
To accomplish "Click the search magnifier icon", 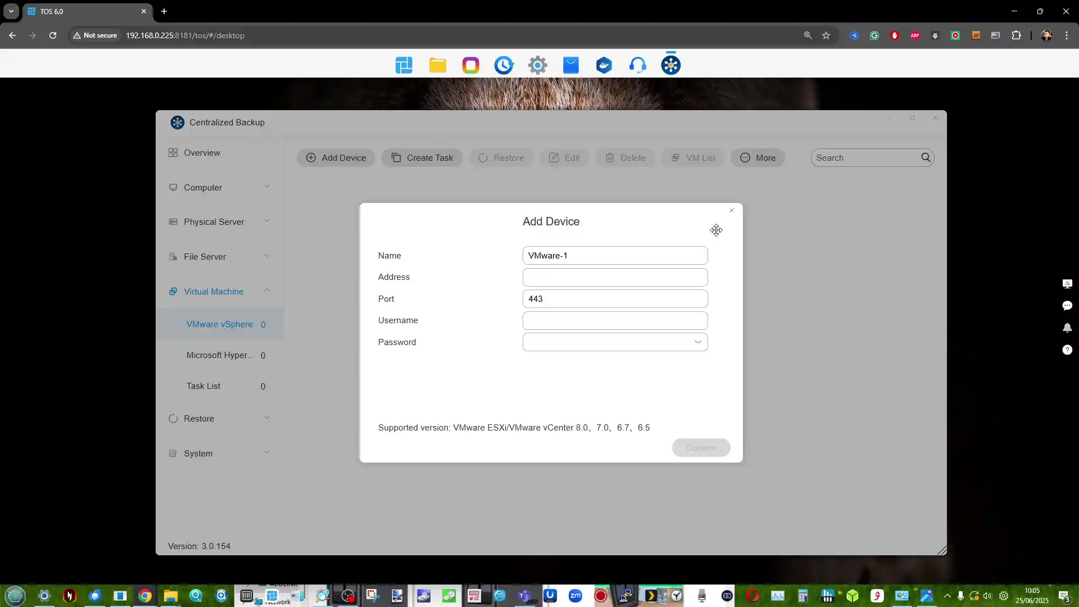I will 926,157.
